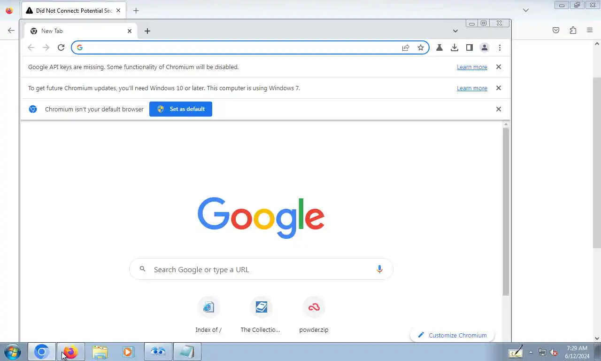
Task: Close the Chromium 'New Tab' tab
Action: (x=130, y=31)
